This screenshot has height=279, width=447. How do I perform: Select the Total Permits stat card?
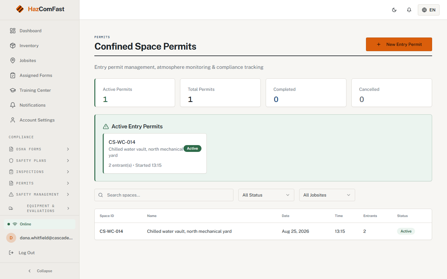click(x=220, y=93)
